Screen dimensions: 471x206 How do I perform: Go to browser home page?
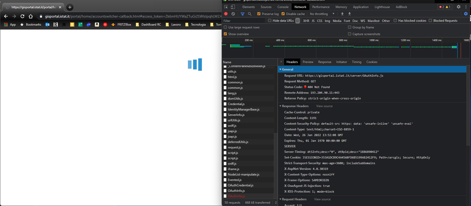(31, 16)
